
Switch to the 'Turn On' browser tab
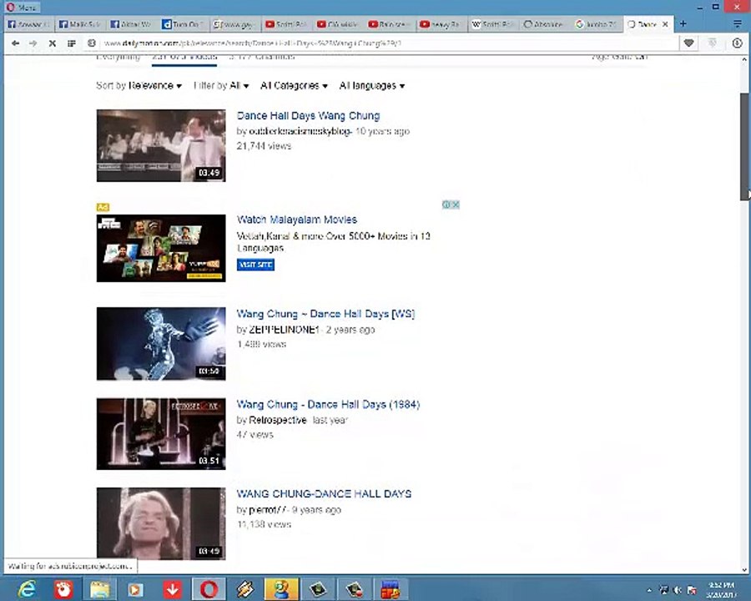(x=183, y=24)
